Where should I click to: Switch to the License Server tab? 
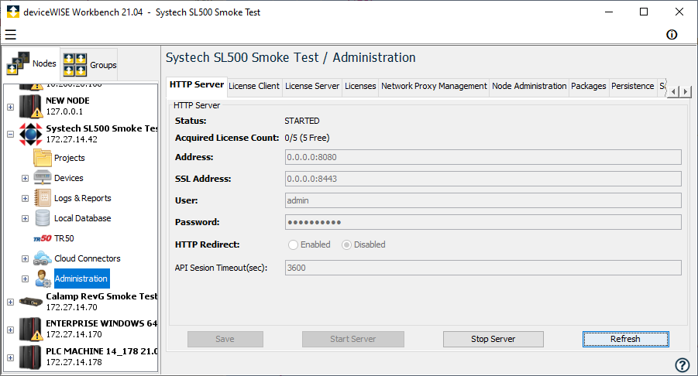(312, 86)
